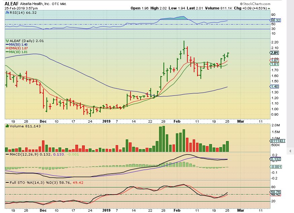Click the MA(50) 1.40 legend entry

tap(16, 45)
